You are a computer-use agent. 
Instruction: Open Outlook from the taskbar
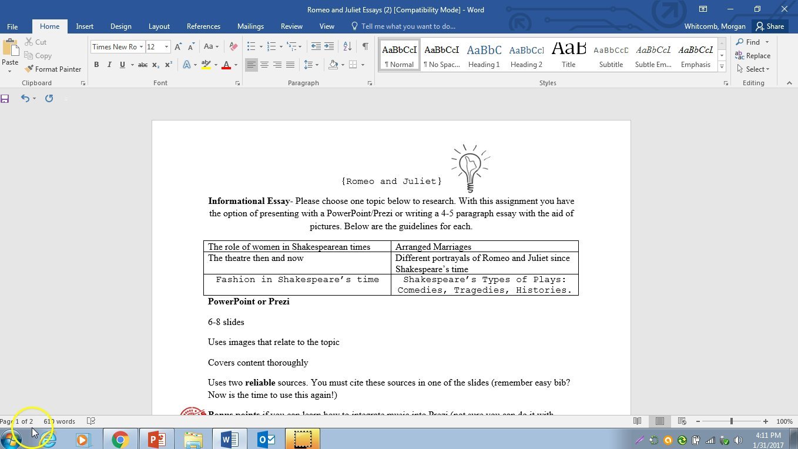(x=266, y=439)
